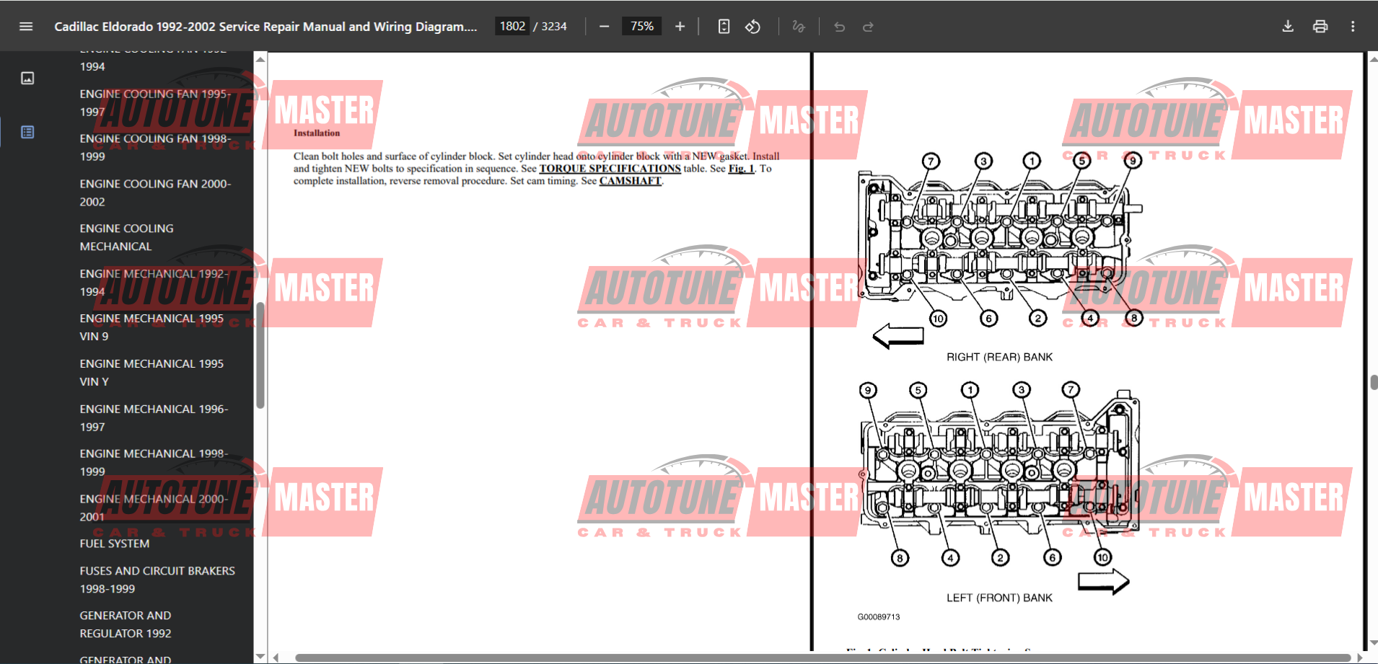Click the page number field showing 1802
This screenshot has height=664, width=1378.
pyautogui.click(x=512, y=27)
